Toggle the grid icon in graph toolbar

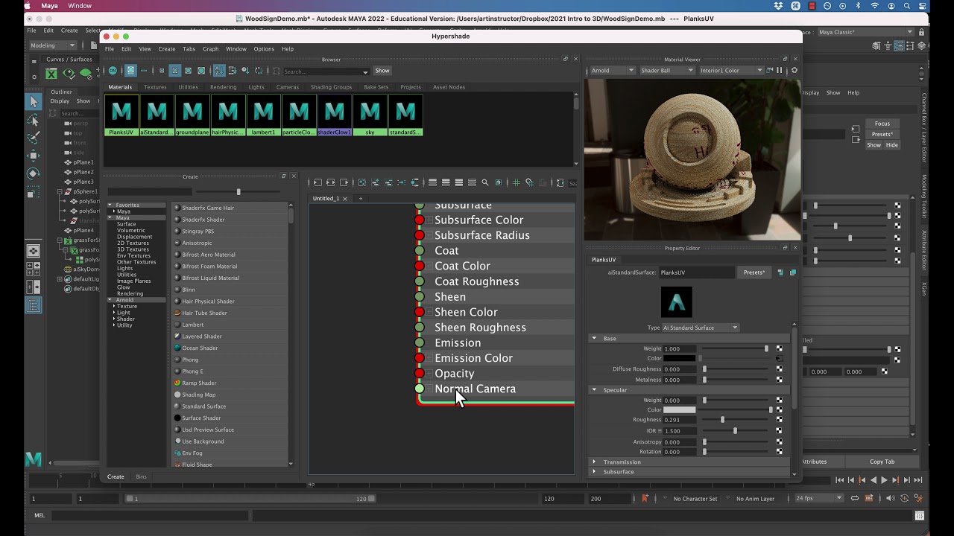516,182
